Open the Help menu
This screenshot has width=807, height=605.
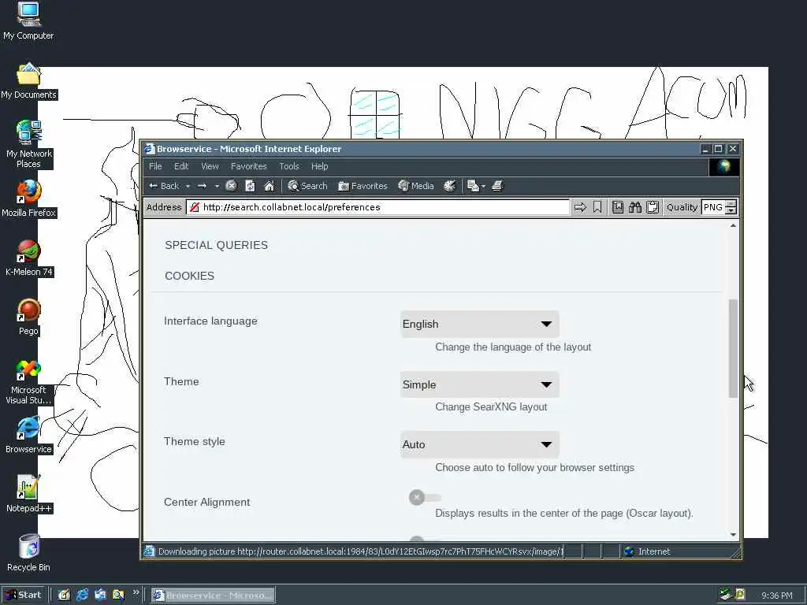(x=320, y=166)
